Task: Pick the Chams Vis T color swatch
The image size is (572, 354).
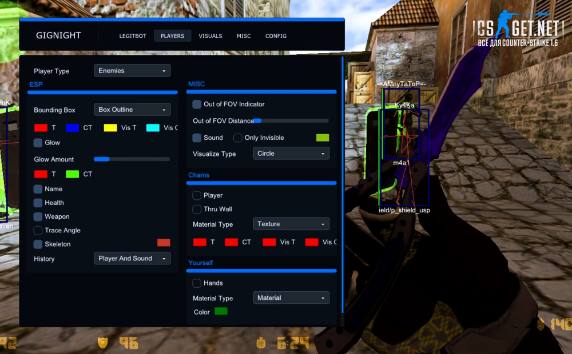Action: [x=269, y=242]
